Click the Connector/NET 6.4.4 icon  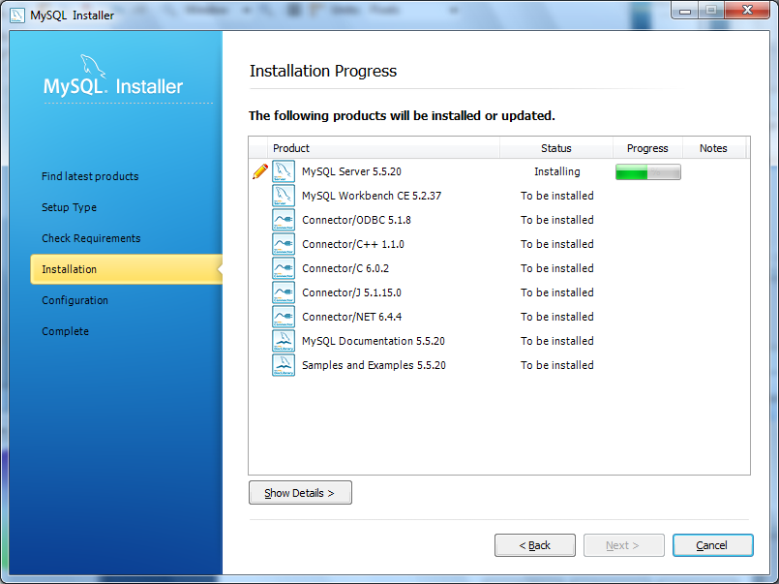click(284, 317)
